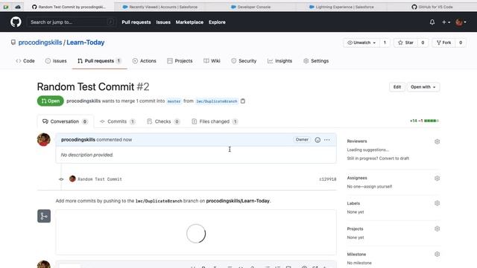The height and width of the screenshot is (268, 477).
Task: Switch to GitHub for VS Code browser tab
Action: tap(432, 7)
